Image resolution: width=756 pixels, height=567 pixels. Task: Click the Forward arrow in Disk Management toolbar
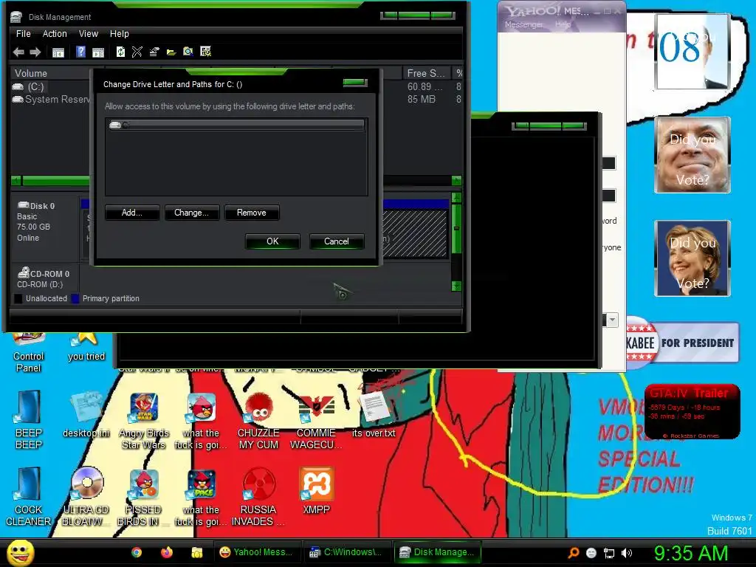click(35, 52)
